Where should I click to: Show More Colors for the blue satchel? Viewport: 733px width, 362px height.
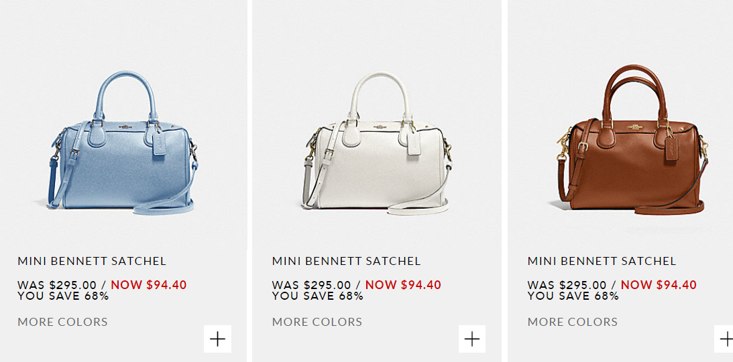[62, 322]
